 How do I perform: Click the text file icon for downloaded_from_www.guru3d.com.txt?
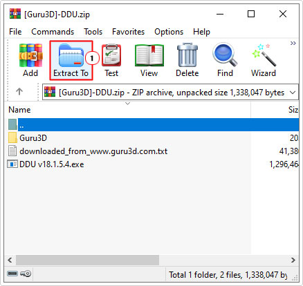point(12,151)
